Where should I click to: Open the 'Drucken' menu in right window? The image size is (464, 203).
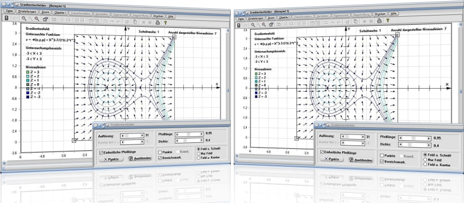click(x=379, y=14)
